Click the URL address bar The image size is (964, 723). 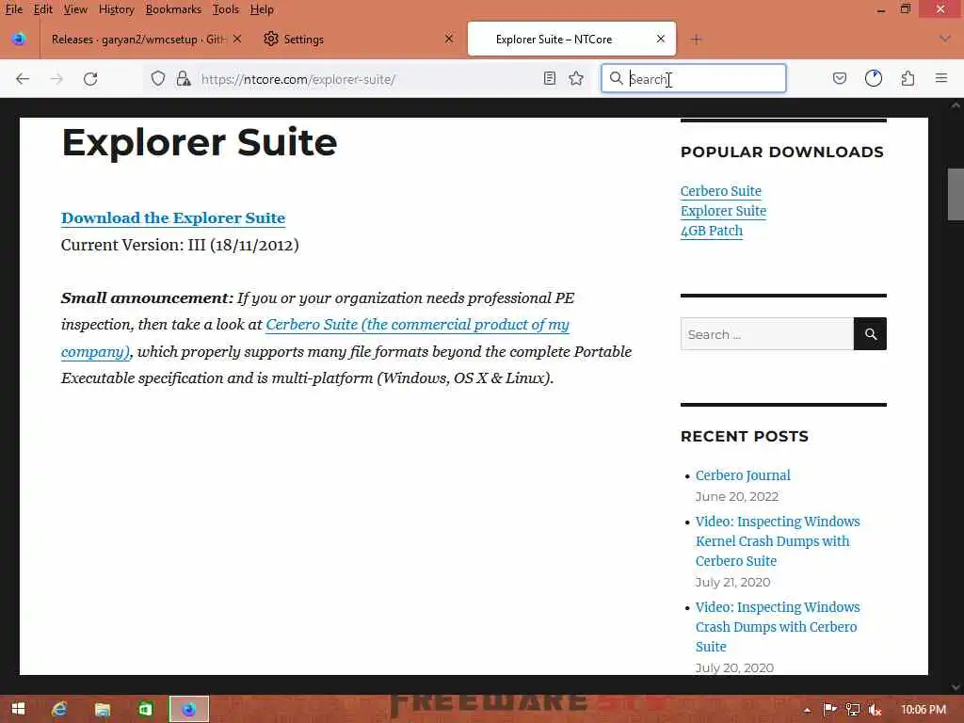click(369, 79)
